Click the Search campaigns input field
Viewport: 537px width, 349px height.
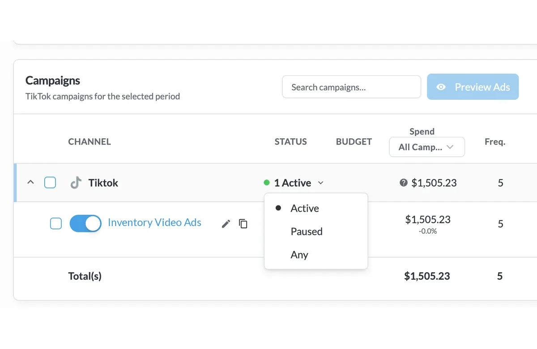(352, 87)
